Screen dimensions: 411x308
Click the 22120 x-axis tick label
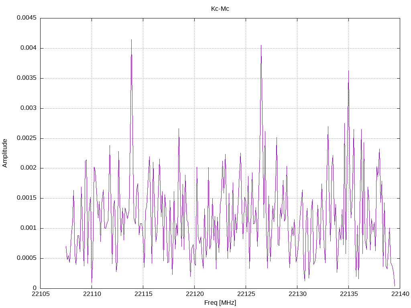coord(195,294)
